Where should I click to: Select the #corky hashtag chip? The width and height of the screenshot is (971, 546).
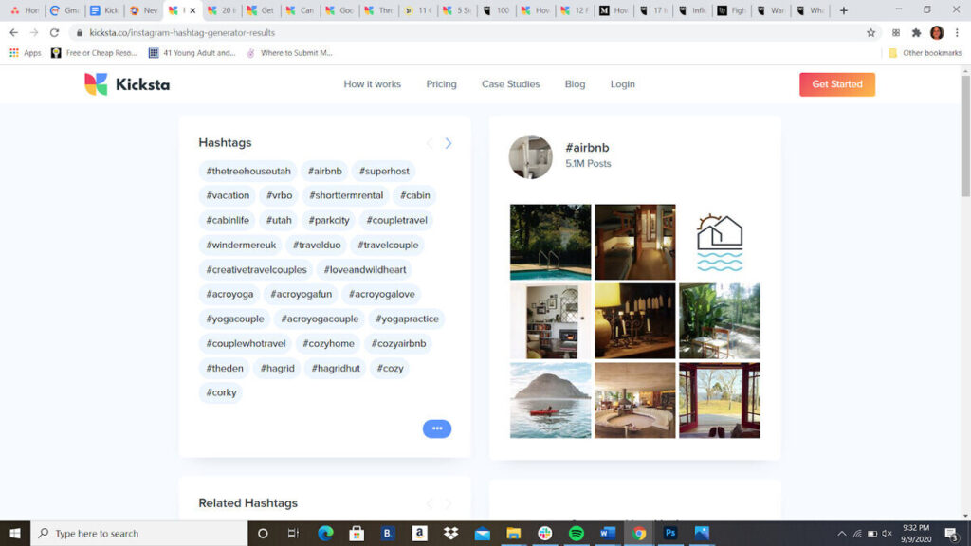pyautogui.click(x=221, y=393)
